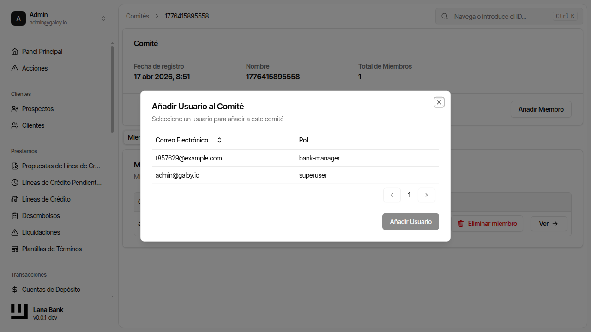Go to next page of users
Screen dimensions: 591x332
[x=427, y=195]
